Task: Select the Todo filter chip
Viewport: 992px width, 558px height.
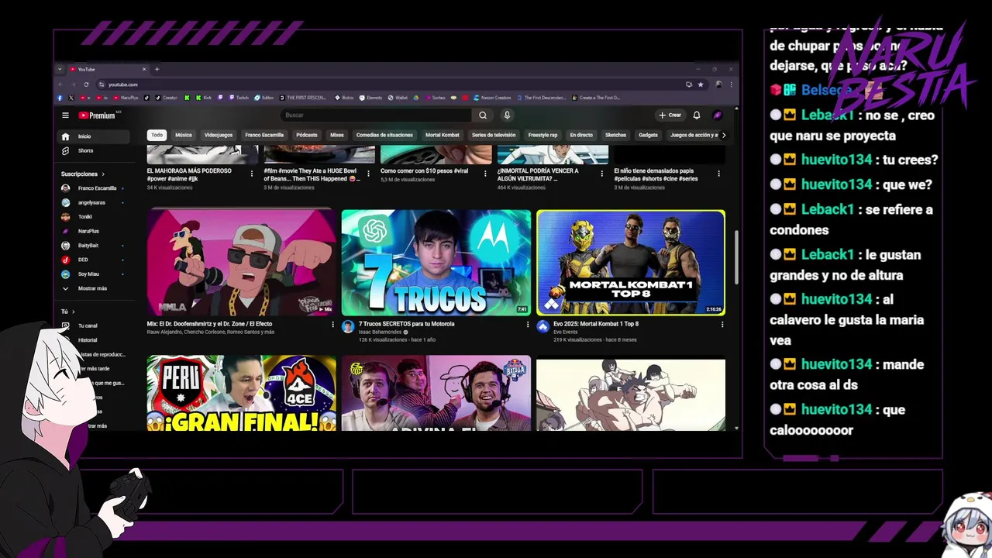Action: click(157, 135)
